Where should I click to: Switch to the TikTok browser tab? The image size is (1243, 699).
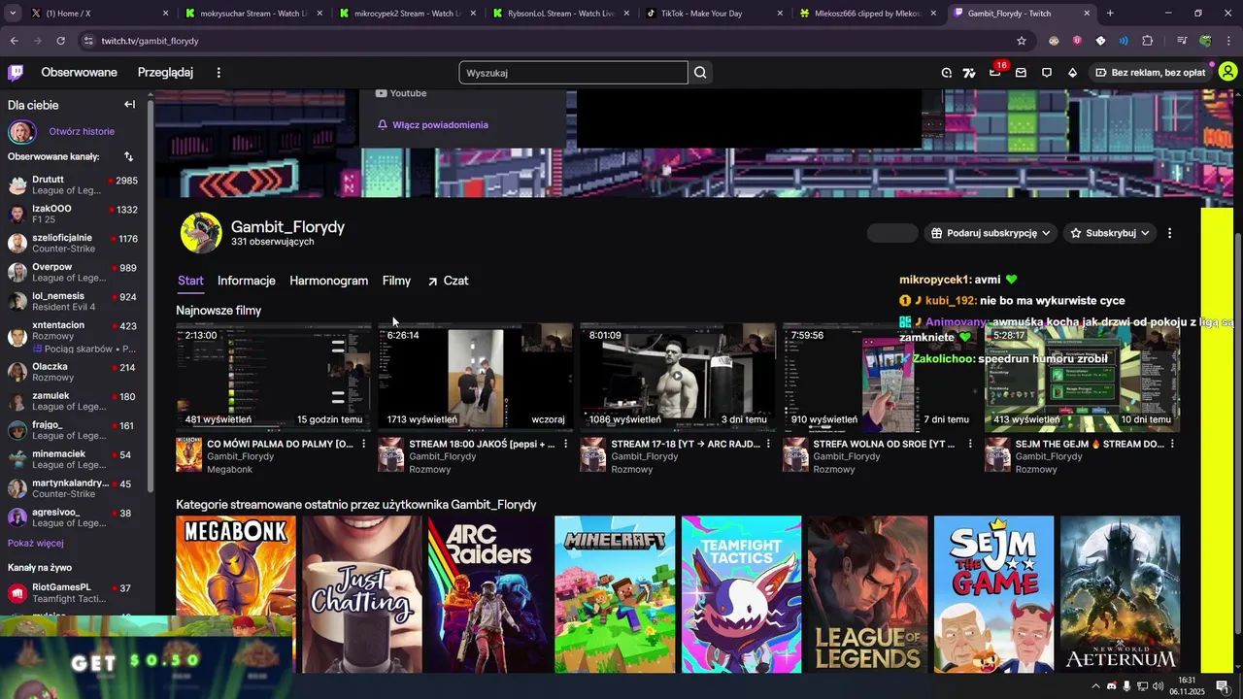714,14
